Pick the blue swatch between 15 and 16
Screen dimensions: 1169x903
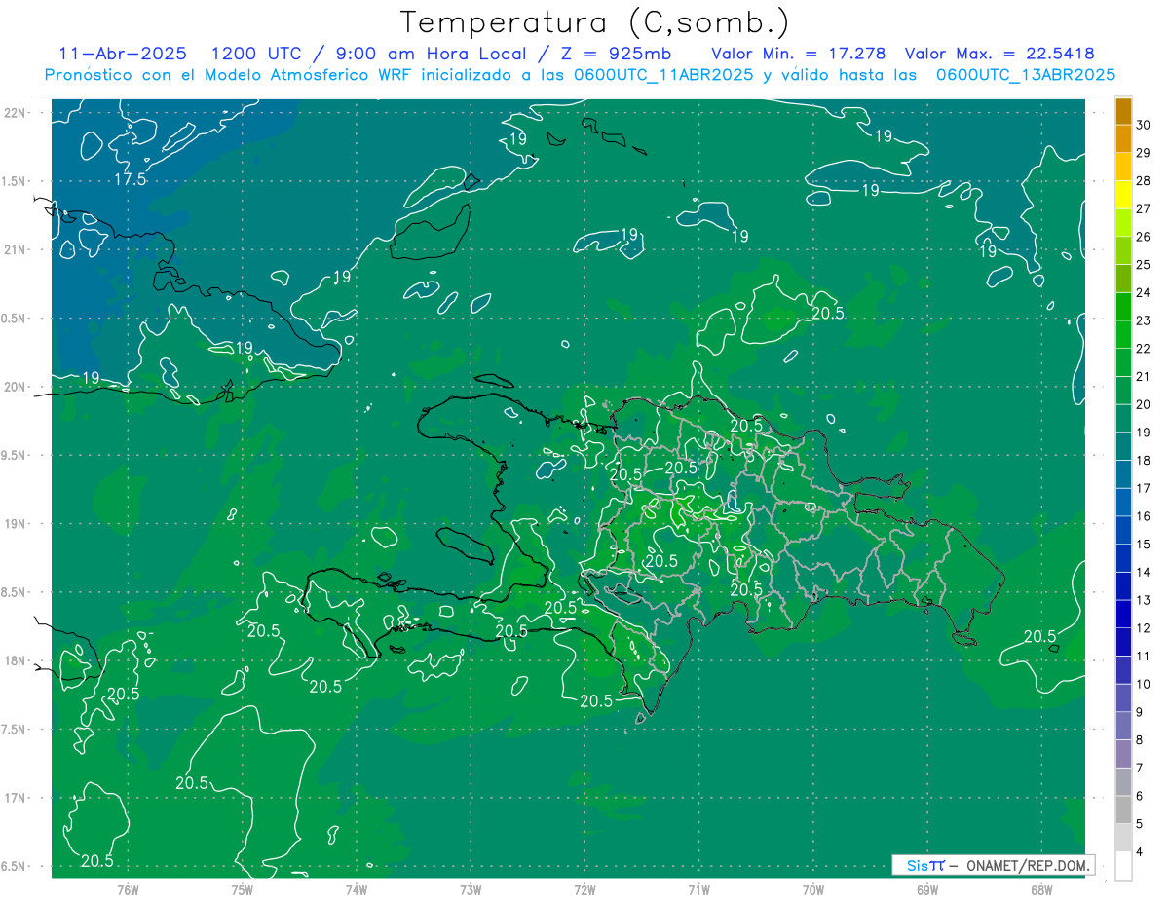point(1123,530)
